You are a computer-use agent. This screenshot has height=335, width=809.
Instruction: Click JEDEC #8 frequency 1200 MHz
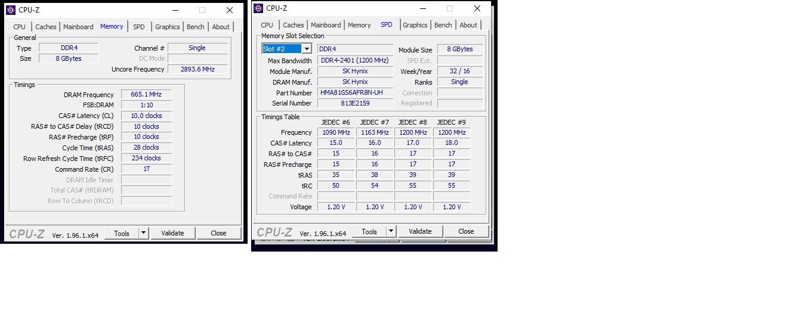pyautogui.click(x=413, y=132)
